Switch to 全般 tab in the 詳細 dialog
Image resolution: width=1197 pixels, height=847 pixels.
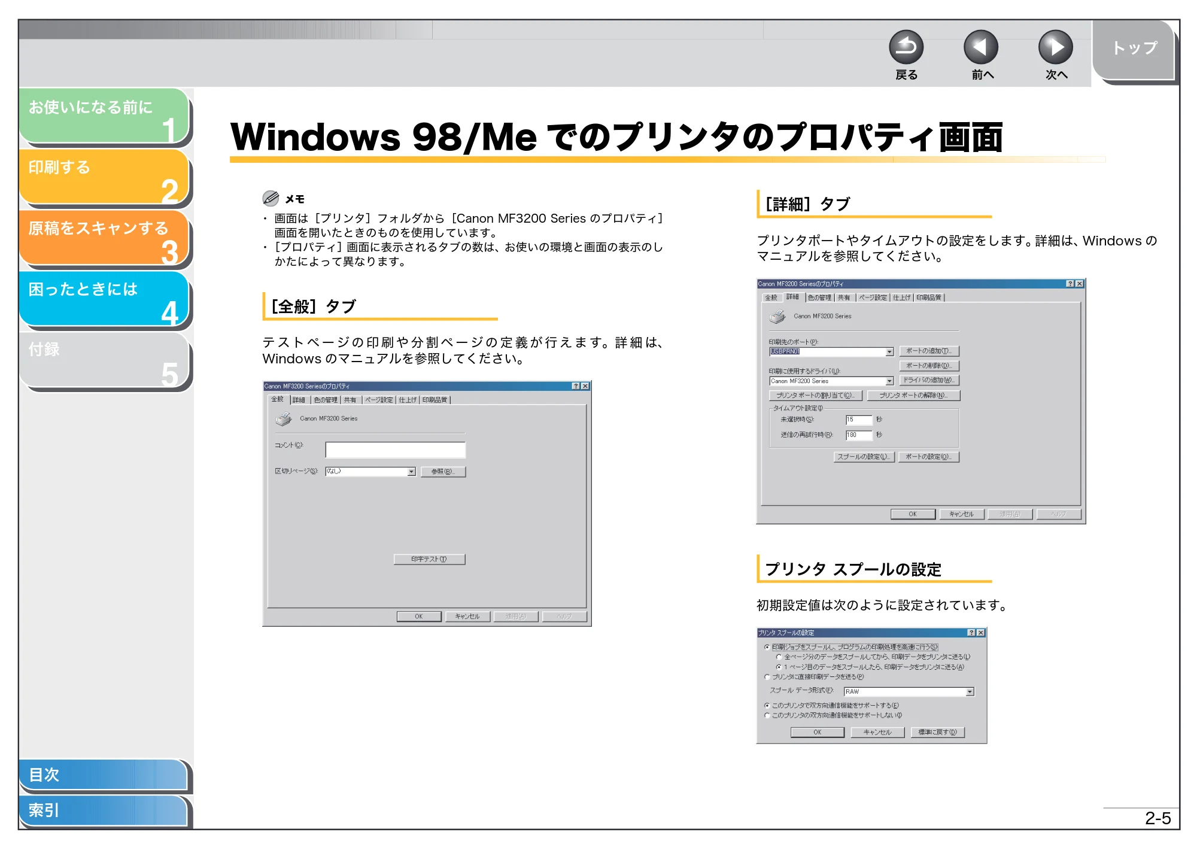pyautogui.click(x=771, y=297)
